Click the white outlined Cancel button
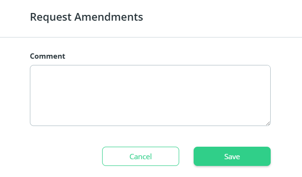 [141, 156]
